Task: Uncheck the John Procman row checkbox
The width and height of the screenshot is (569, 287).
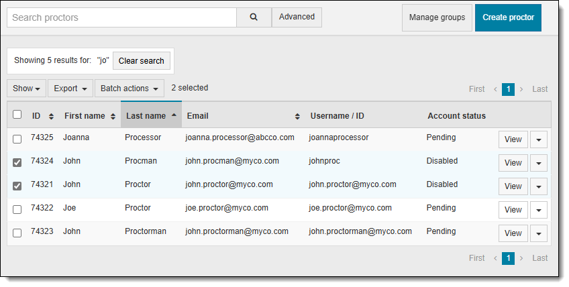Action: tap(17, 162)
